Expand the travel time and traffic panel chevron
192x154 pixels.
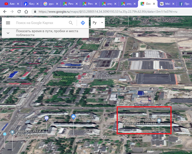tap(8, 33)
